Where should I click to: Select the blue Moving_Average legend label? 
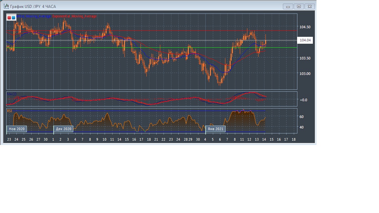pyautogui.click(x=34, y=16)
